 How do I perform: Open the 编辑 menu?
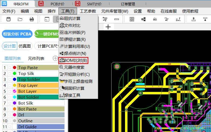[25, 11]
